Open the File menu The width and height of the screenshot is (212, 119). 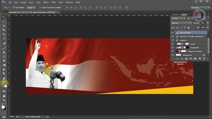click(x=10, y=2)
